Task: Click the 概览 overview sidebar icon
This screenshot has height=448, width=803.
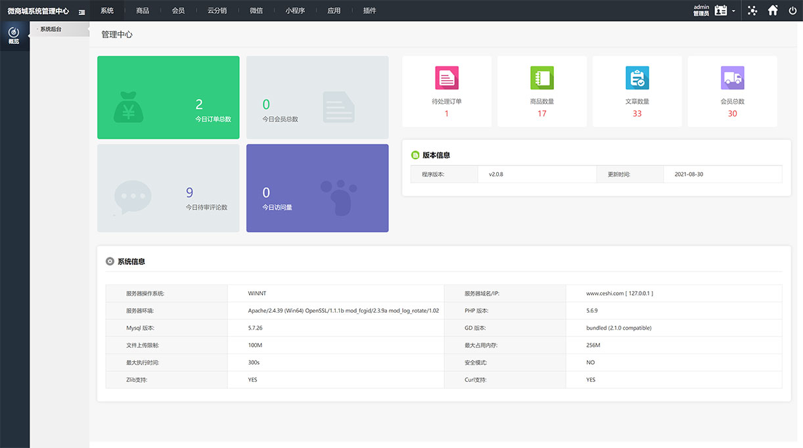Action: point(14,35)
